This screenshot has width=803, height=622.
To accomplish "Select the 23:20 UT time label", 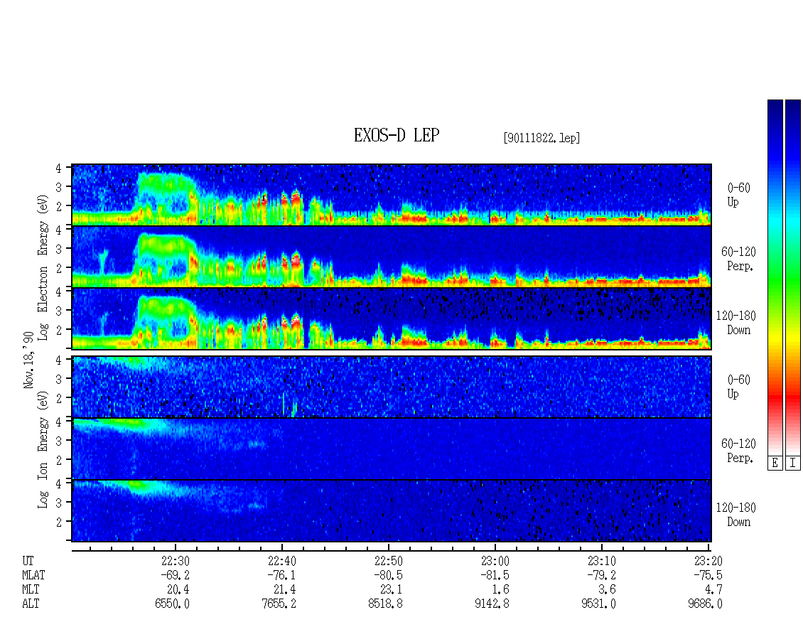I will [708, 561].
